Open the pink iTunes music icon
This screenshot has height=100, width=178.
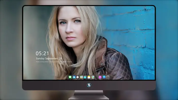click(x=100, y=77)
